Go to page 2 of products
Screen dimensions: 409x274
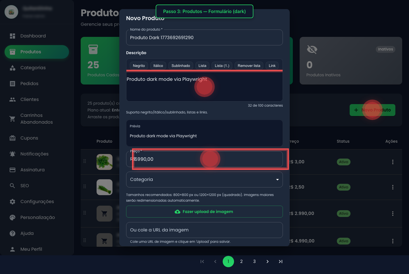(241, 262)
